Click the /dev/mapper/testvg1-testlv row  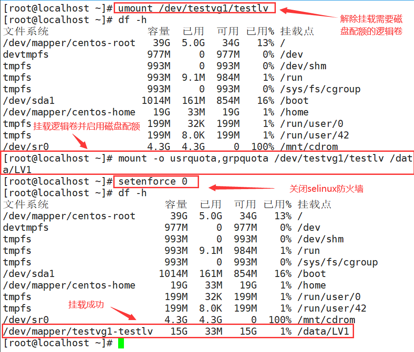click(x=178, y=332)
